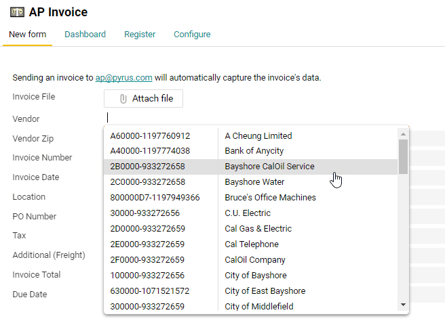Click the Vendor field label
445x323 pixels.
pos(26,119)
